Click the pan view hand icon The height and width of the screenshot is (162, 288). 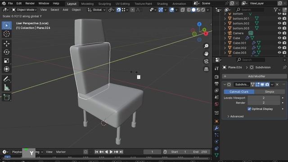pyautogui.click(x=206, y=54)
